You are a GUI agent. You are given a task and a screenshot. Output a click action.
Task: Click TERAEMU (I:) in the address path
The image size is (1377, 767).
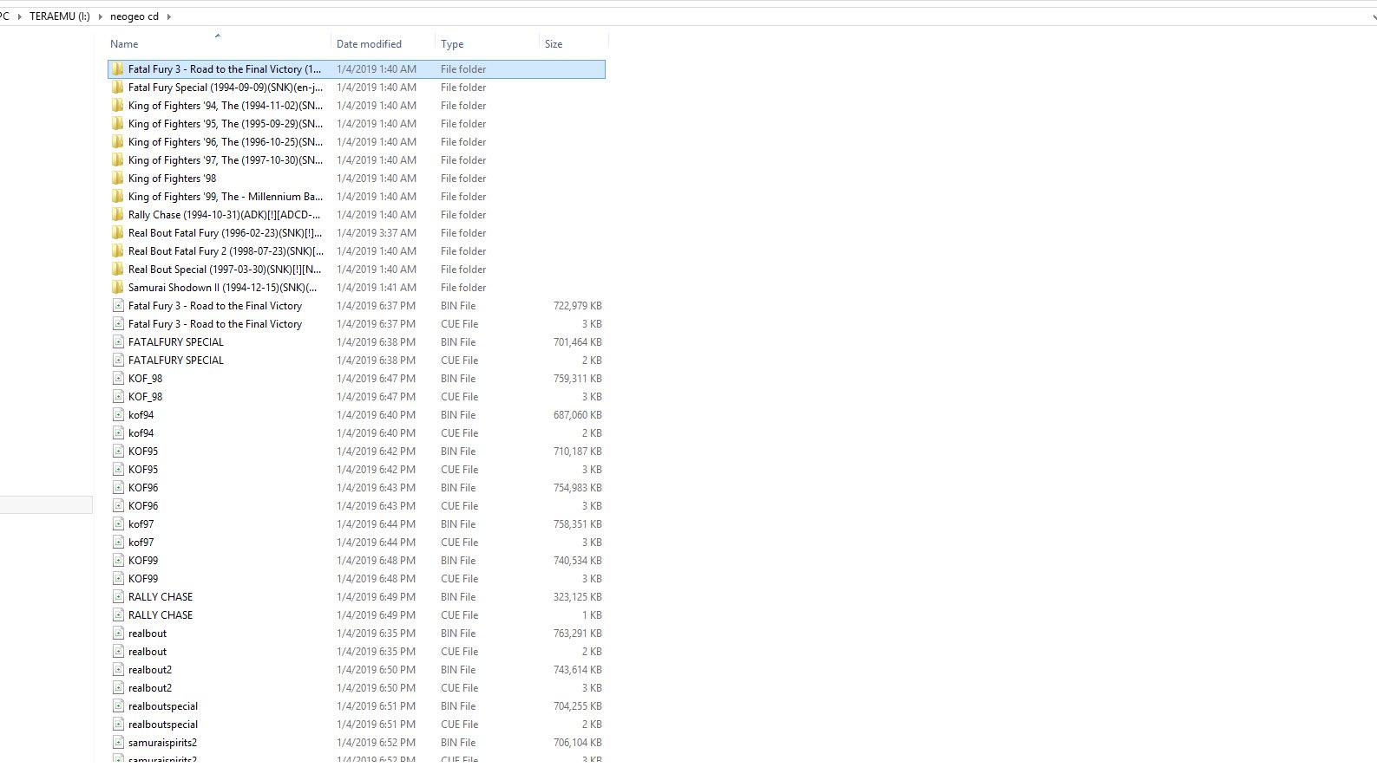(60, 16)
